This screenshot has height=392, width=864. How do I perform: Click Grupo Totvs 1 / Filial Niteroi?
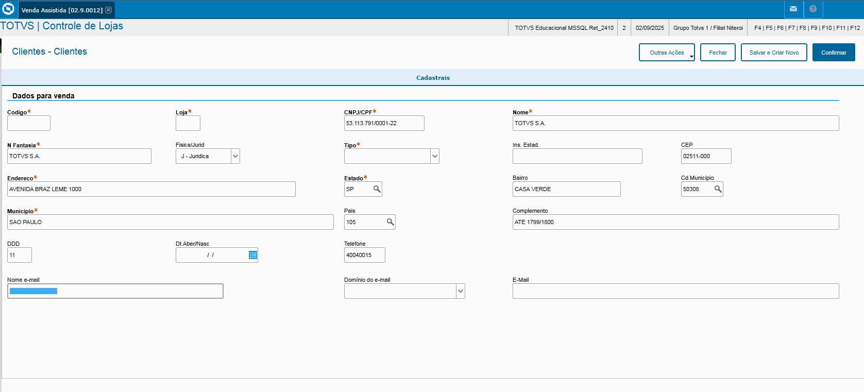pyautogui.click(x=708, y=28)
